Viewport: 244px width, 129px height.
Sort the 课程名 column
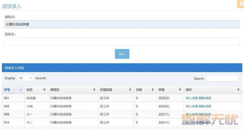point(94,89)
